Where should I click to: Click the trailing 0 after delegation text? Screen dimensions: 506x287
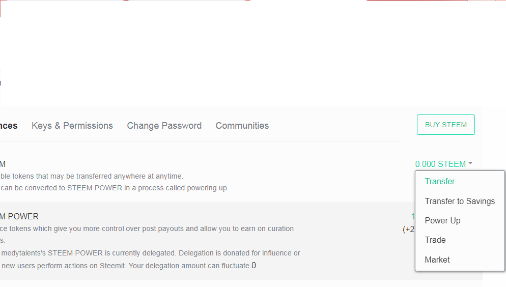tap(254, 265)
